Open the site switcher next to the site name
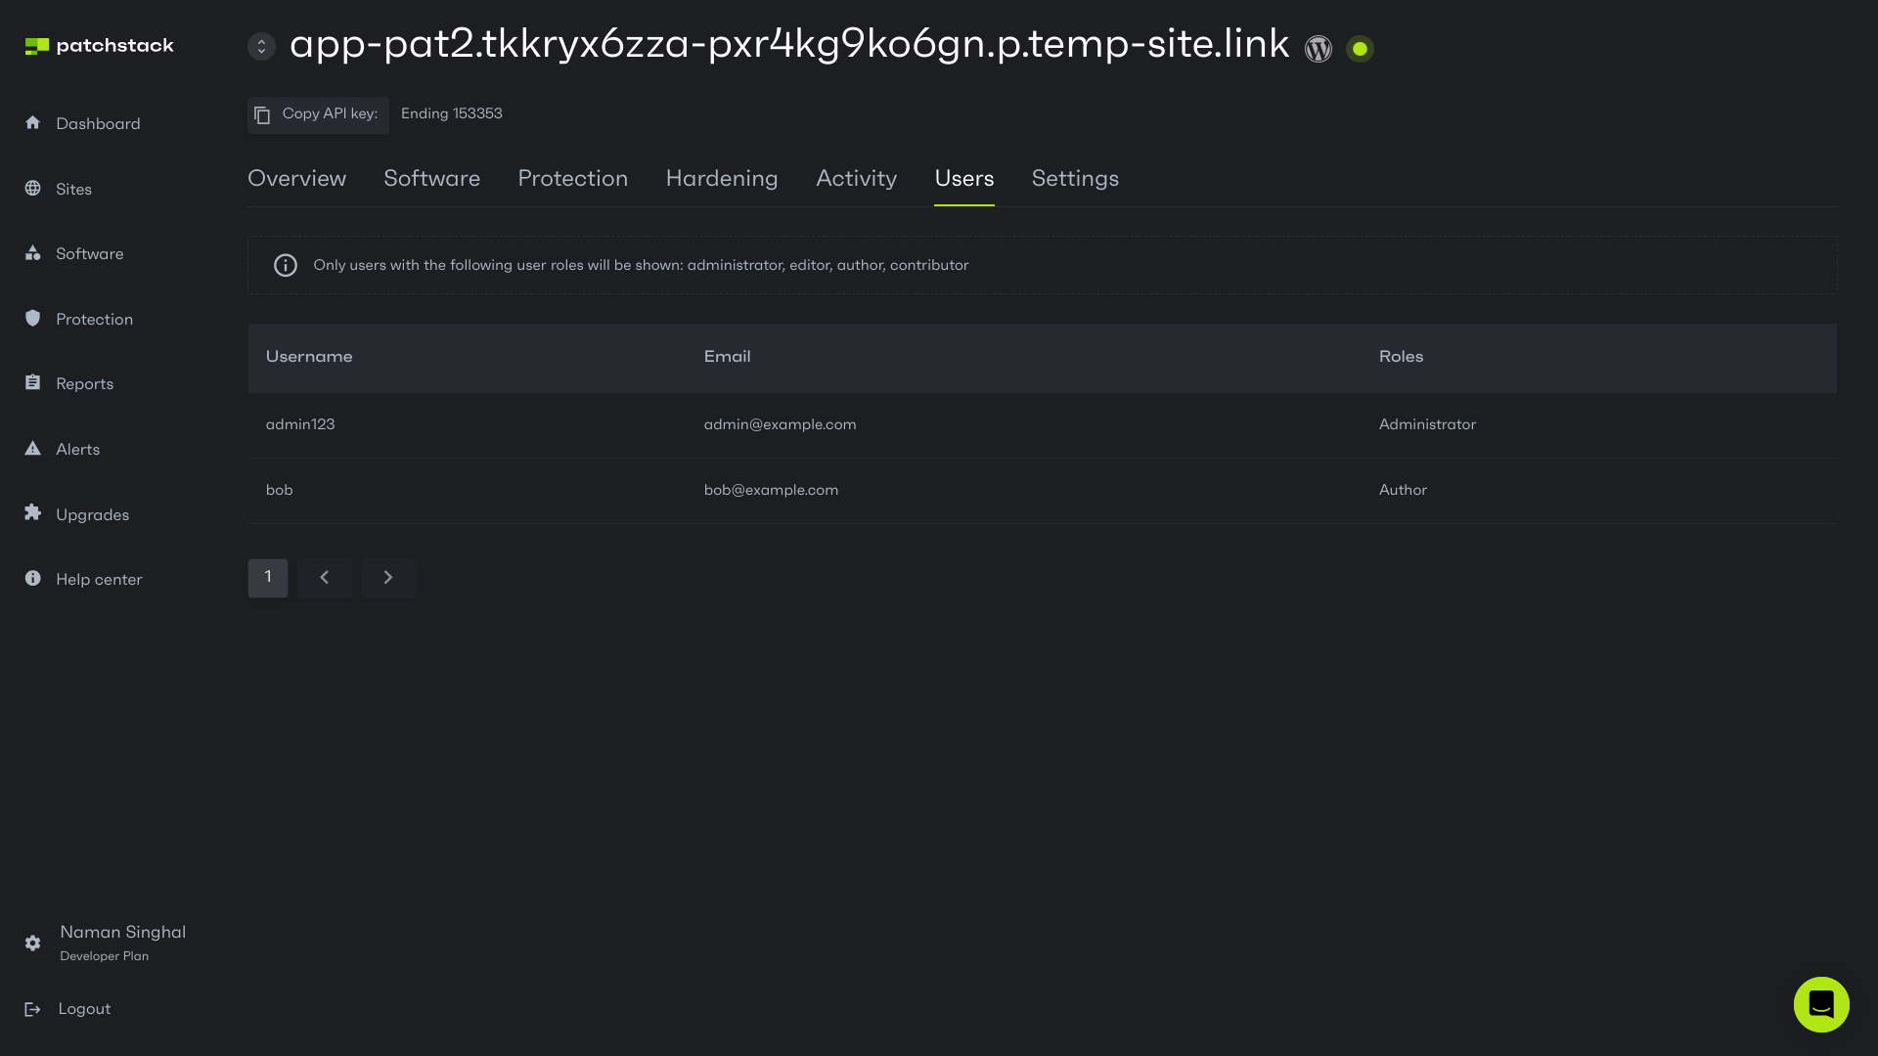1878x1056 pixels. click(261, 45)
